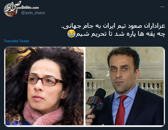Open the display name Avin beside avatar

click(x=26, y=7)
